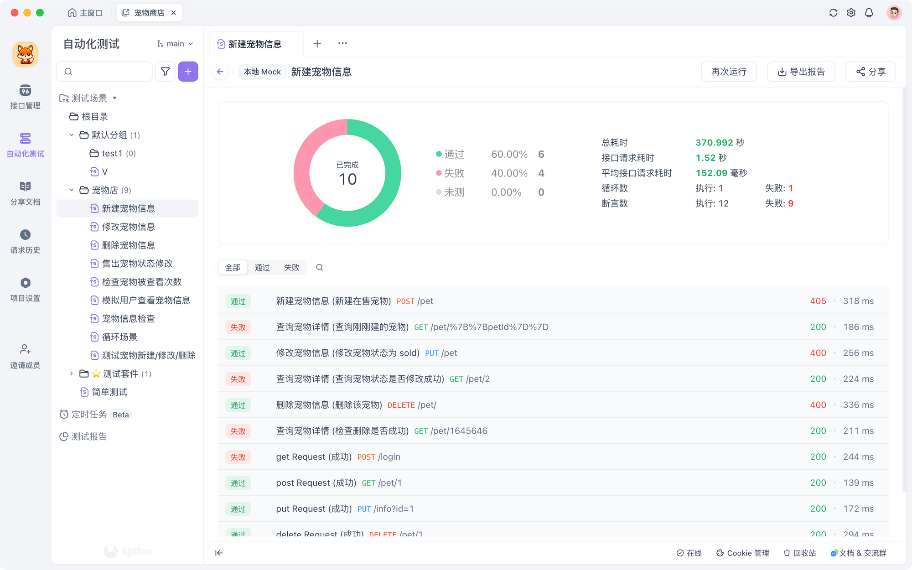Open new tab with plus button
Image resolution: width=912 pixels, height=570 pixels.
point(317,44)
